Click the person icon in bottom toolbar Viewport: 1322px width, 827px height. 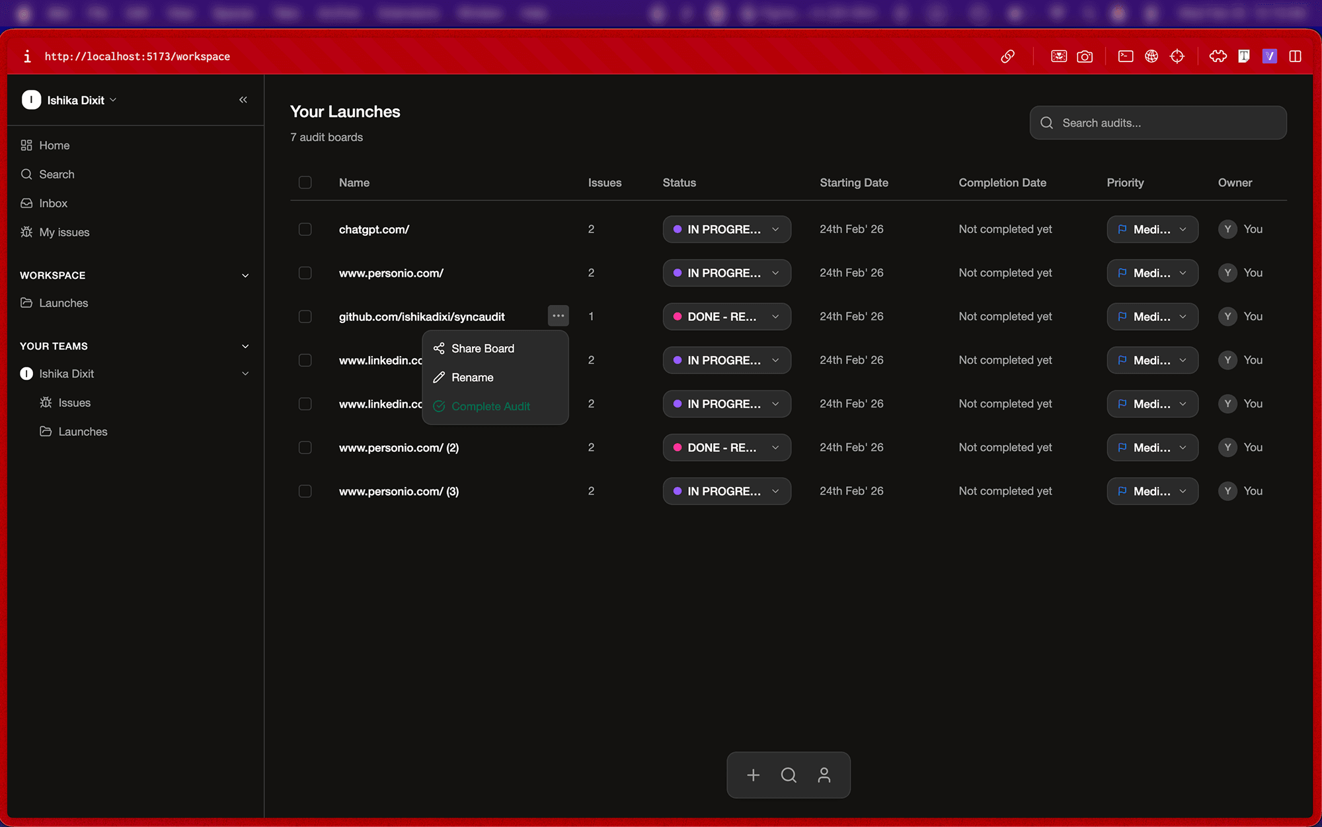point(824,775)
